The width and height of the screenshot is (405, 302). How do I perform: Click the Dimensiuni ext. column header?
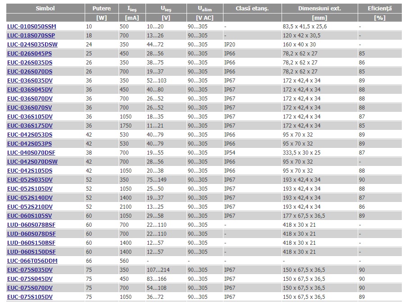pos(319,9)
